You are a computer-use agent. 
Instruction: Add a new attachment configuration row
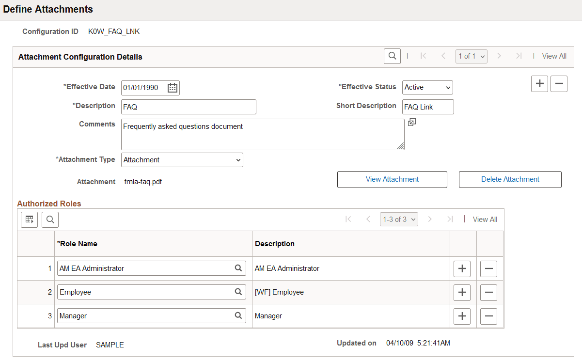(x=539, y=83)
